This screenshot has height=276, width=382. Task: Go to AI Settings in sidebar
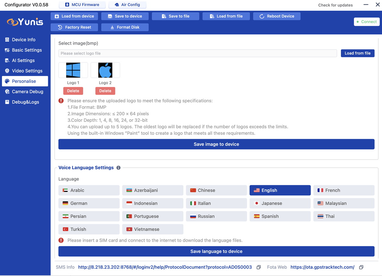click(23, 60)
